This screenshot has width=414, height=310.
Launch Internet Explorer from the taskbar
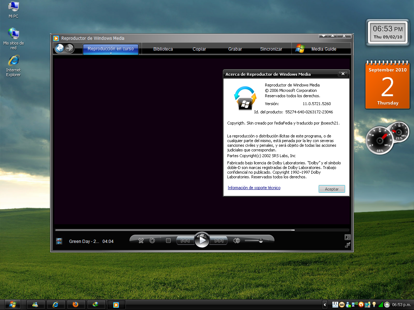[55, 305]
